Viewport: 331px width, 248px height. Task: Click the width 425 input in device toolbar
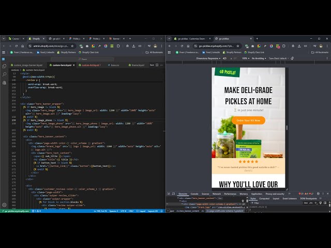pos(225,58)
